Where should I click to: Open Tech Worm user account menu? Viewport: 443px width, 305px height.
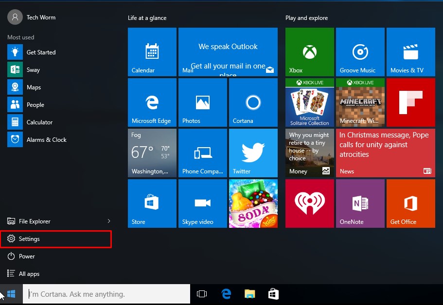click(x=32, y=17)
